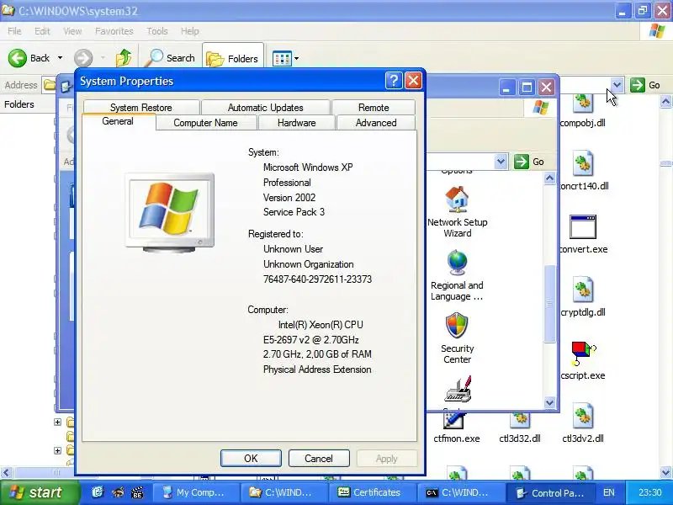
Task: Open the system32 address bar dropdown
Action: 617,85
